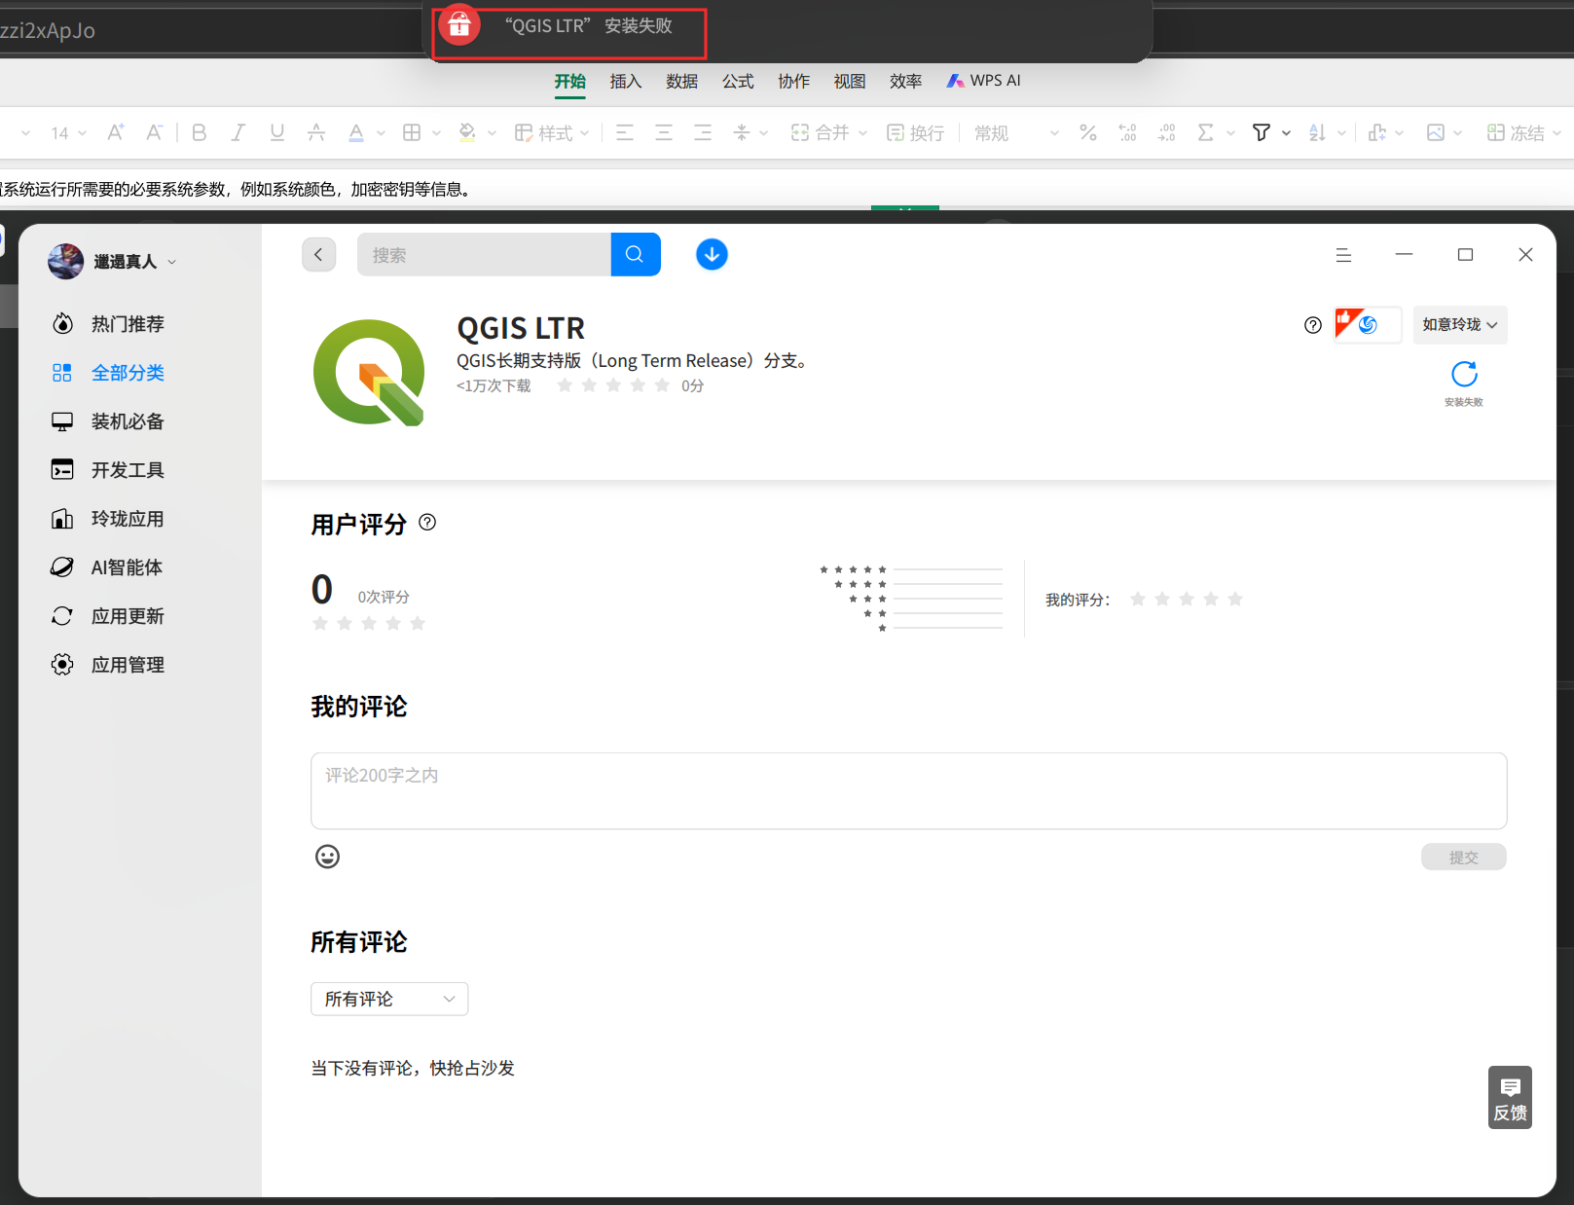
Task: Click the 搜索 search input field
Action: (x=484, y=254)
